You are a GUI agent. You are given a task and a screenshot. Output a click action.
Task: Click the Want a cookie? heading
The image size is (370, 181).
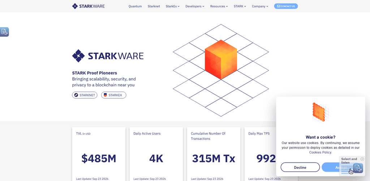[x=320, y=137]
